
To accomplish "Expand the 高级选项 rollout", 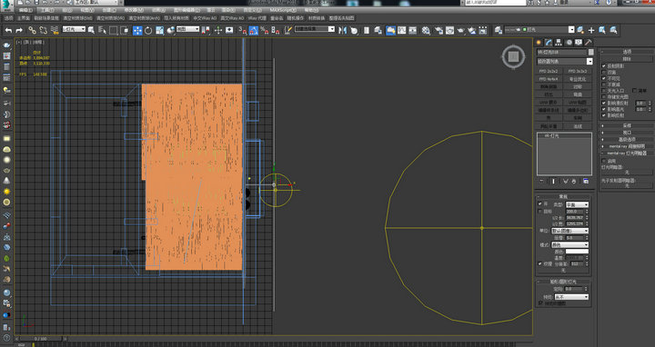I will point(627,139).
